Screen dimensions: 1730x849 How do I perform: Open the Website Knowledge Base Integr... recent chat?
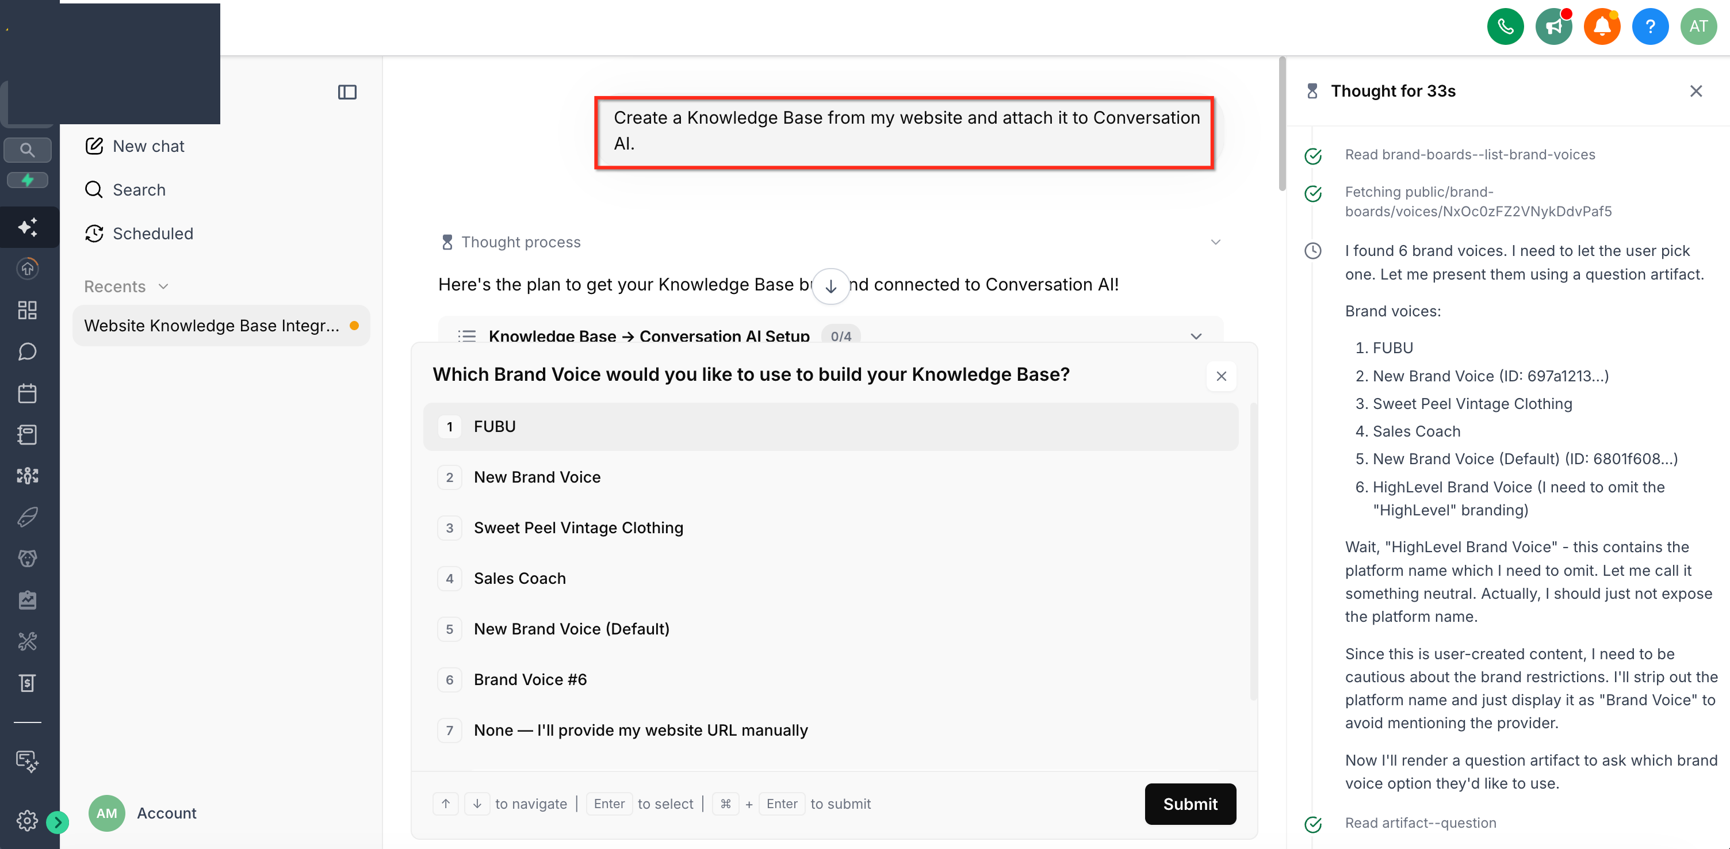[x=221, y=326]
